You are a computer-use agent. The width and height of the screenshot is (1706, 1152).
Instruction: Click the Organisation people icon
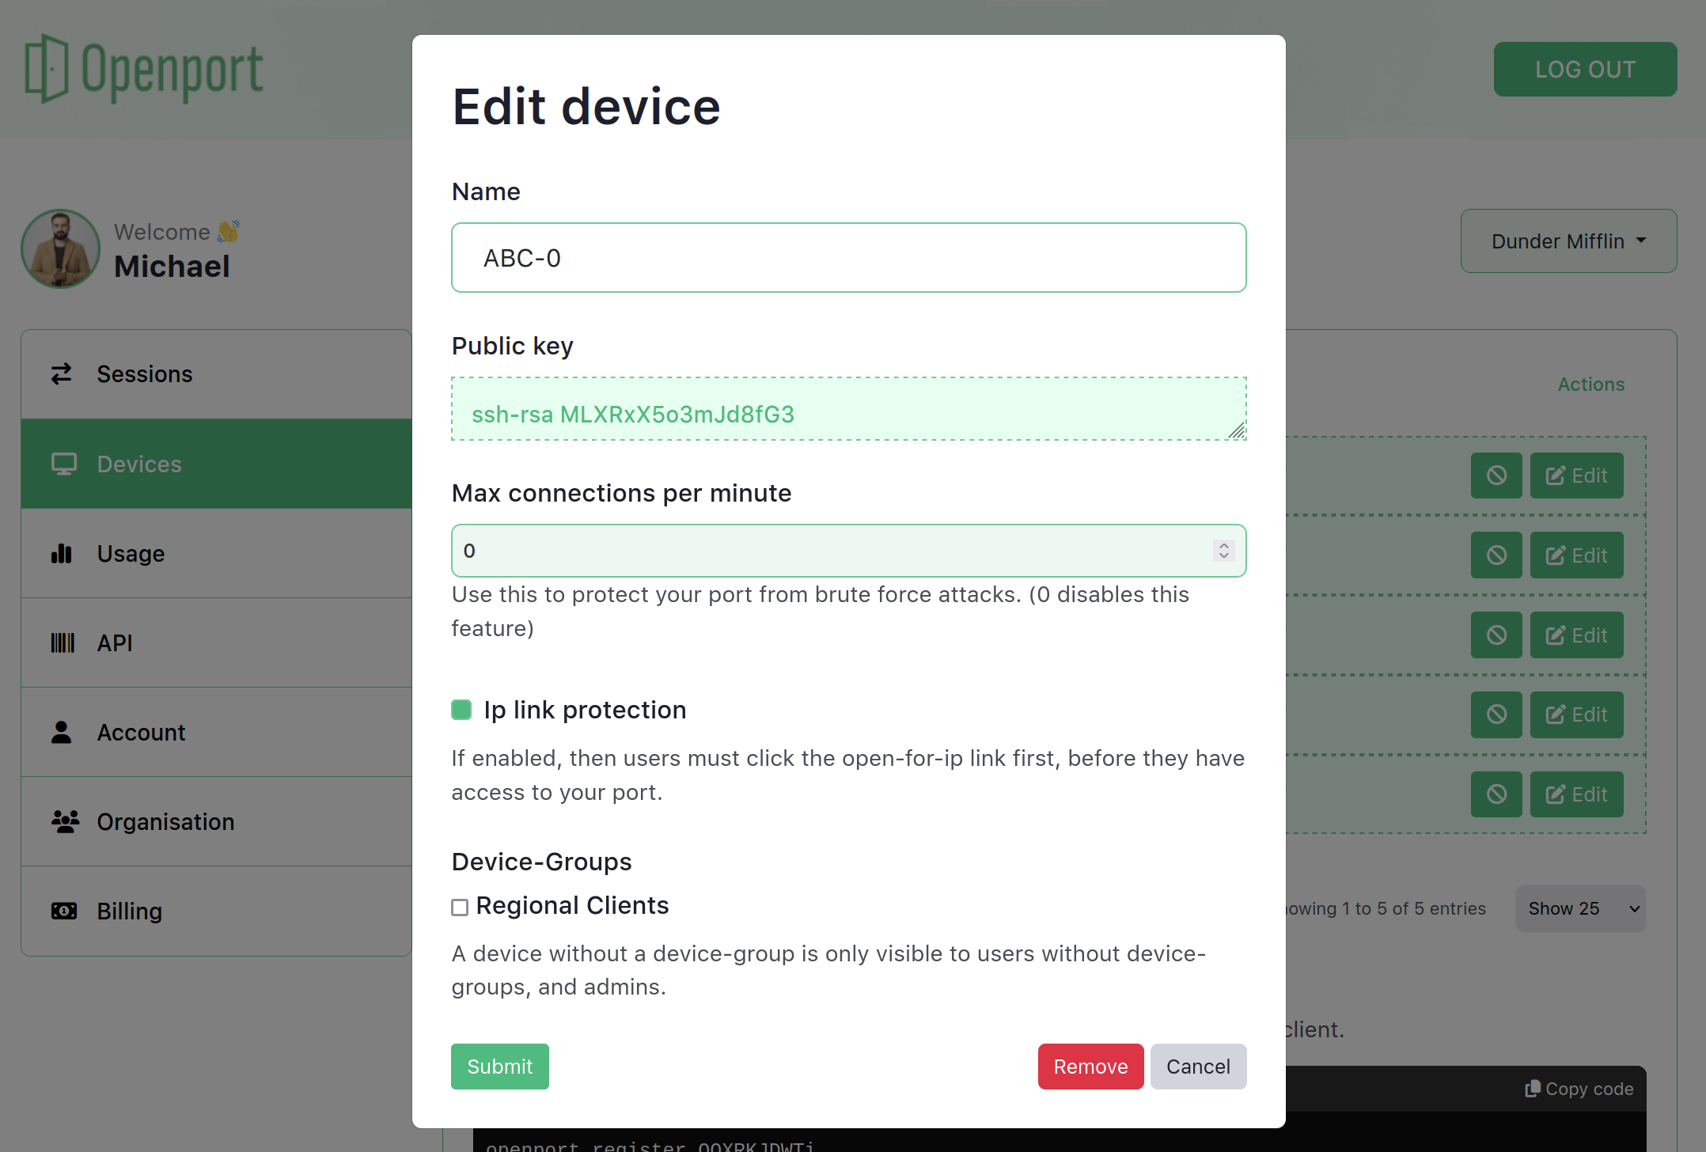point(65,821)
